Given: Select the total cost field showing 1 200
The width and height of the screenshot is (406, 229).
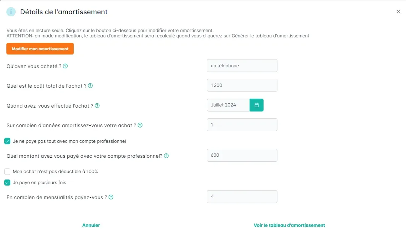Looking at the screenshot, I should click(242, 85).
